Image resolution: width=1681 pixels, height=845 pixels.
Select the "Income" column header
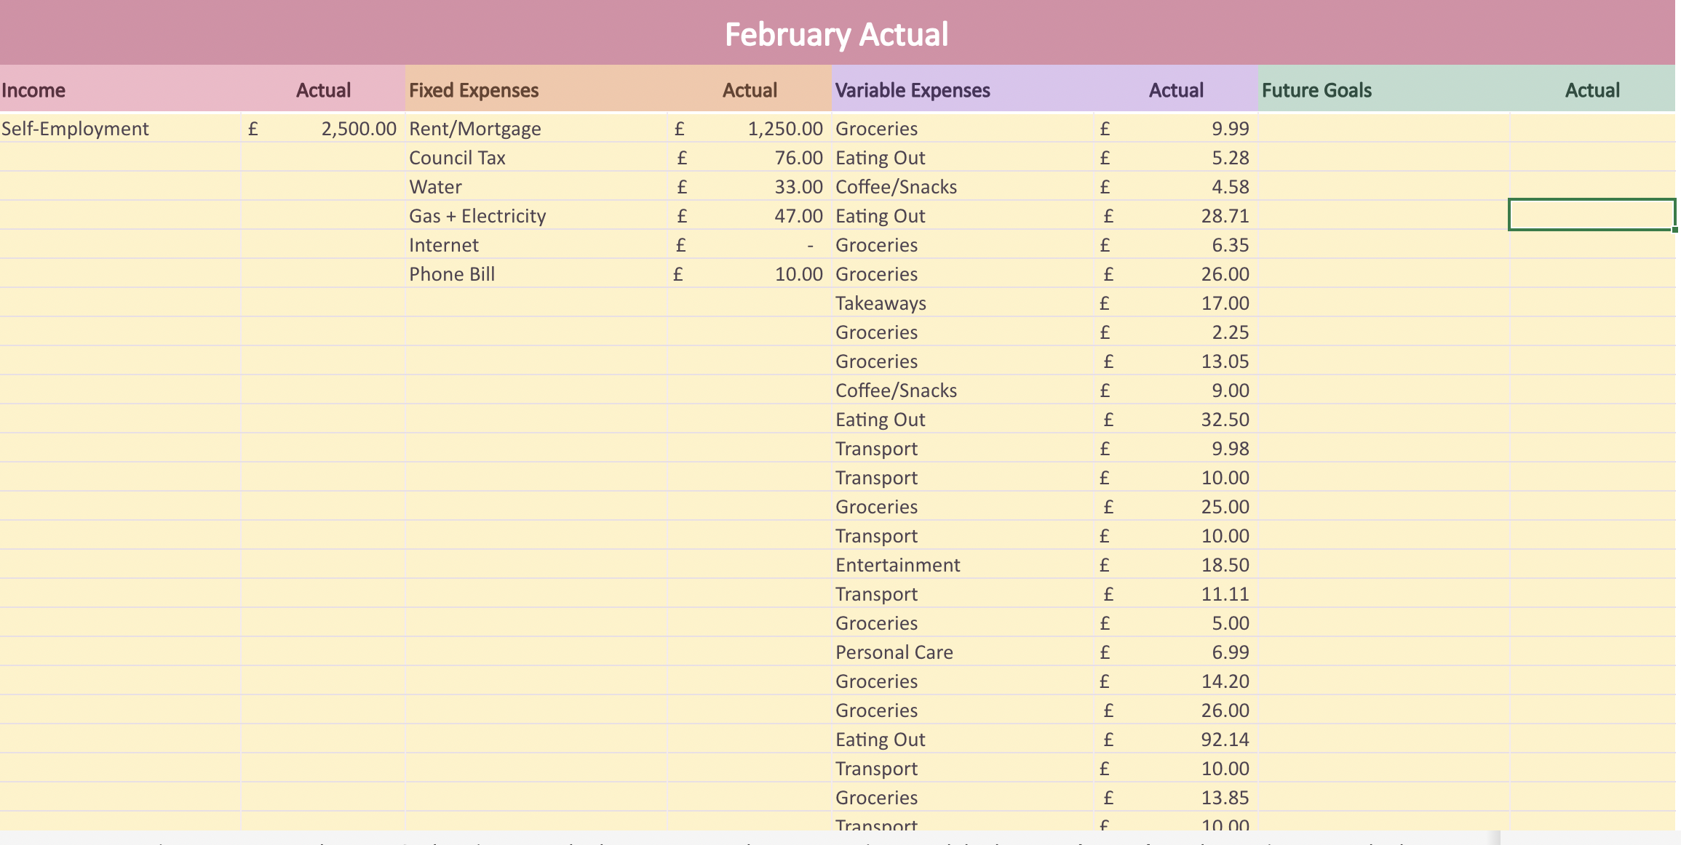(120, 90)
